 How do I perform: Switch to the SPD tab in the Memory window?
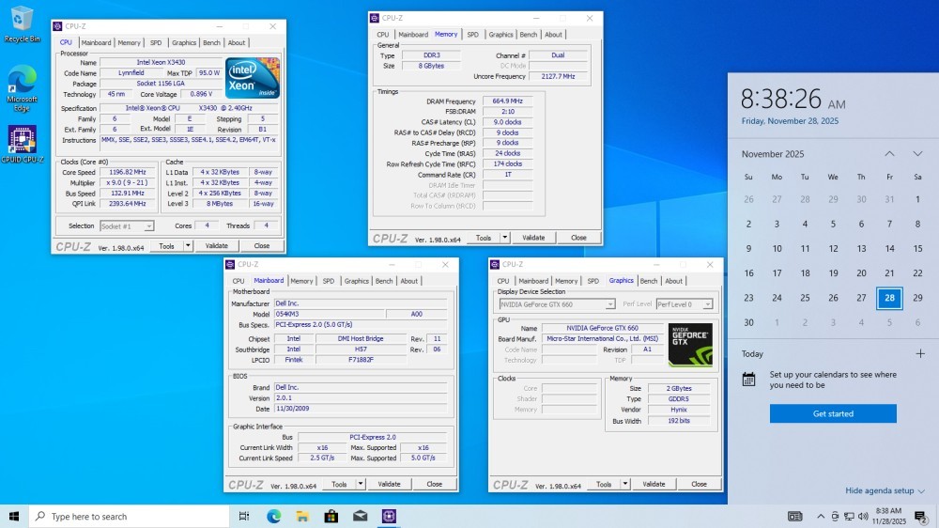click(472, 35)
